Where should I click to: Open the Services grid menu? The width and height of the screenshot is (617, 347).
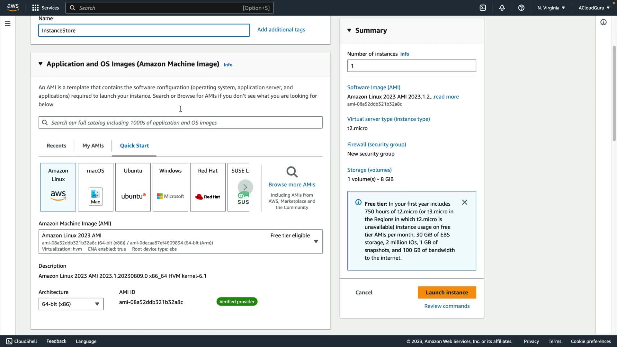tap(45, 8)
